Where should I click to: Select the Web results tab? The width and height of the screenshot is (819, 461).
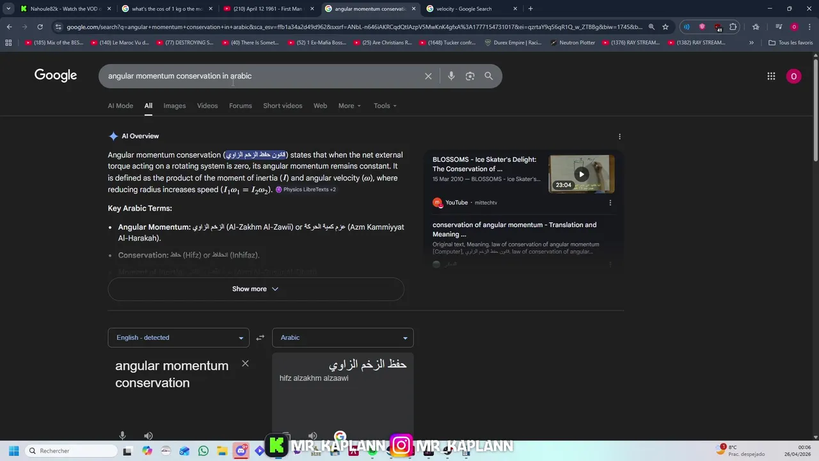(321, 106)
